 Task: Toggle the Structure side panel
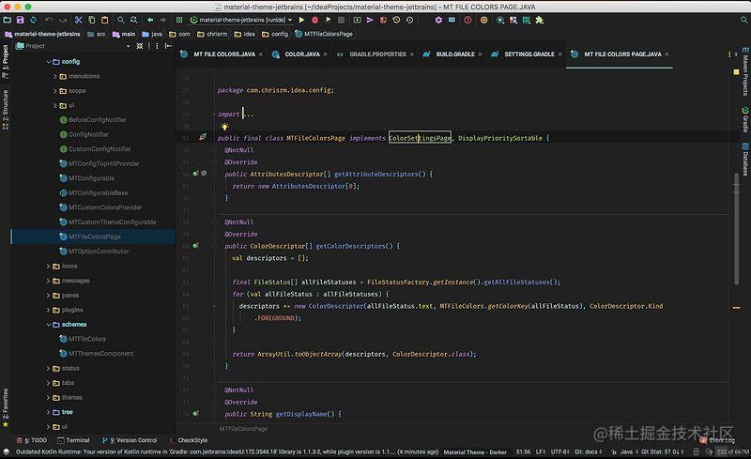pyautogui.click(x=6, y=110)
